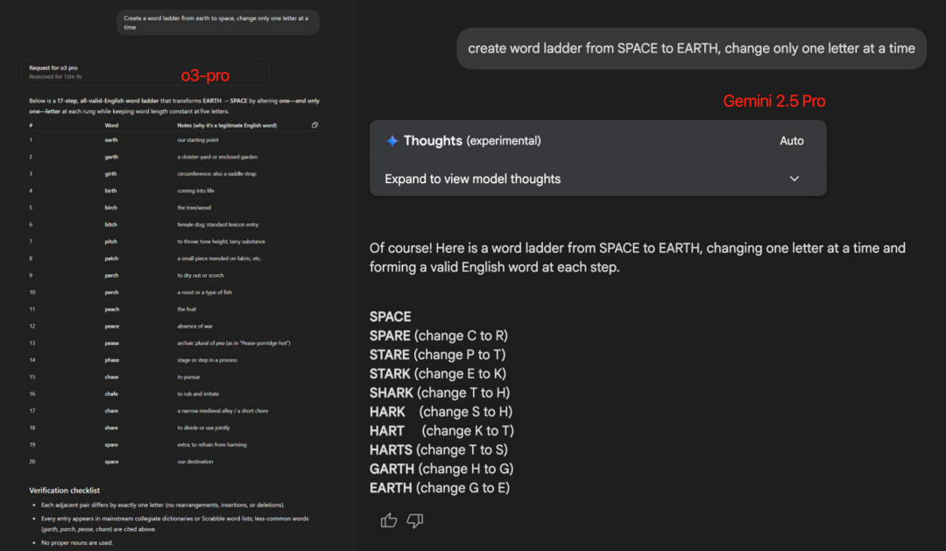Select Gemini line 'STARK (change E to K)'
The height and width of the screenshot is (551, 946).
point(438,373)
